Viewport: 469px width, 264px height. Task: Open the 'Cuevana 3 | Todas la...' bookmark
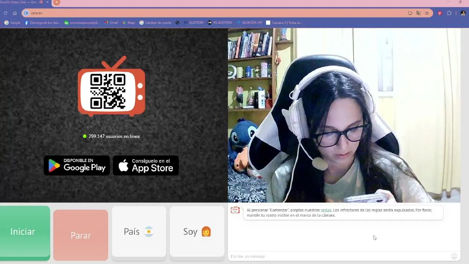pyautogui.click(x=284, y=23)
